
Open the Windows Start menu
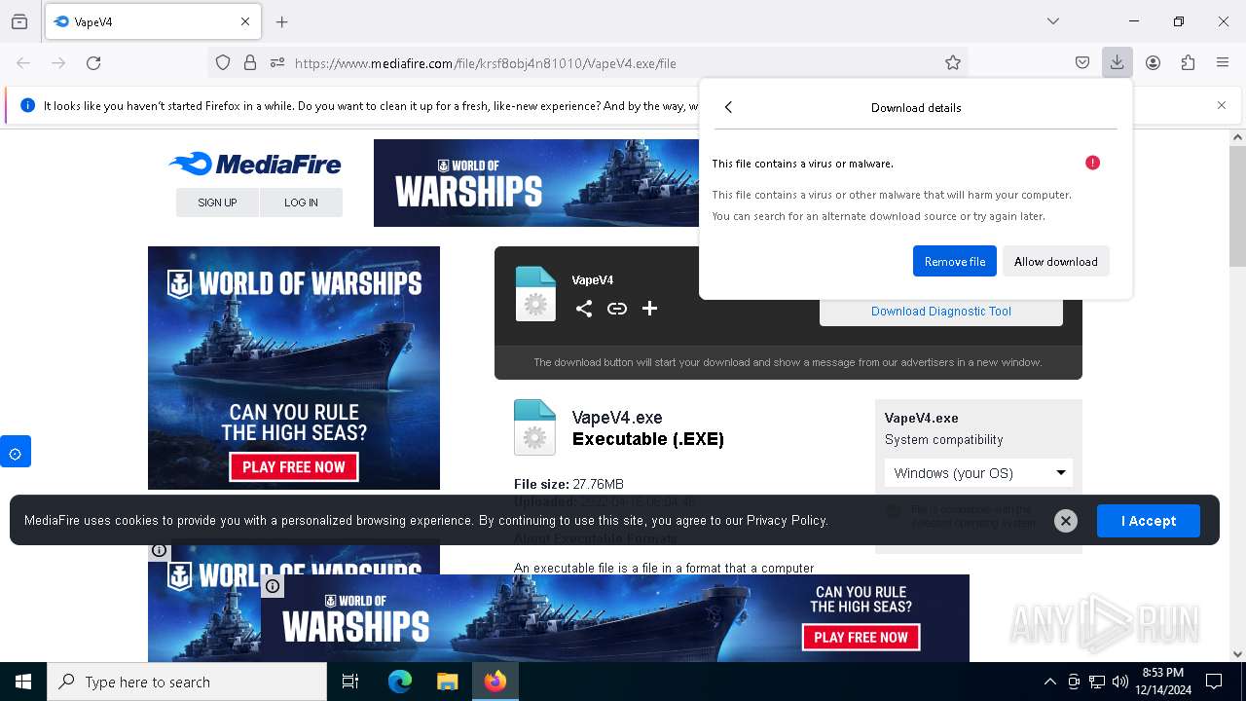pos(23,682)
